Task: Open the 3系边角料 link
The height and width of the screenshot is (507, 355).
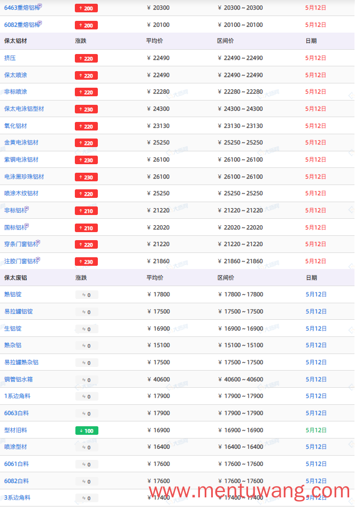Action: pos(17,497)
